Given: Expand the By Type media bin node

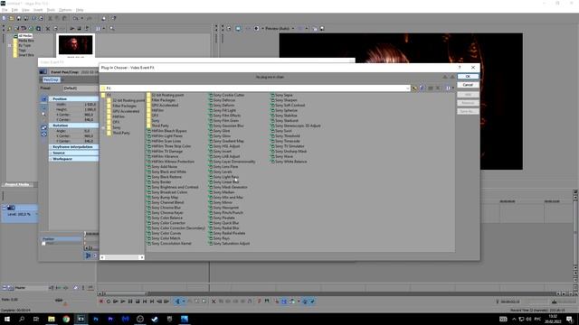Looking at the screenshot, I should pos(10,45).
